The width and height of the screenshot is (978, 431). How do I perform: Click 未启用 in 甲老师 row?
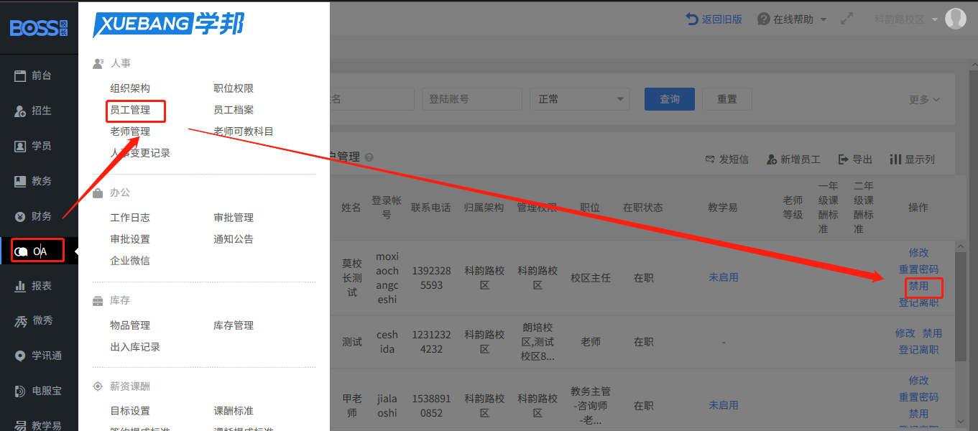(x=723, y=405)
